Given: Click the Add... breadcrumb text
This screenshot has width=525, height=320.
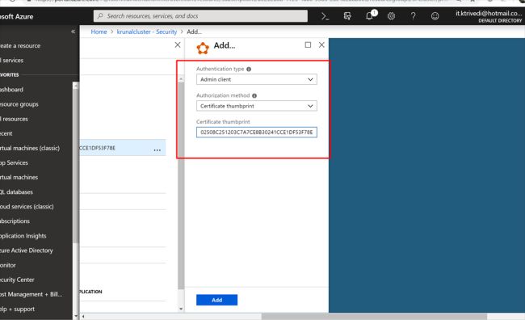Looking at the screenshot, I should pos(194,32).
